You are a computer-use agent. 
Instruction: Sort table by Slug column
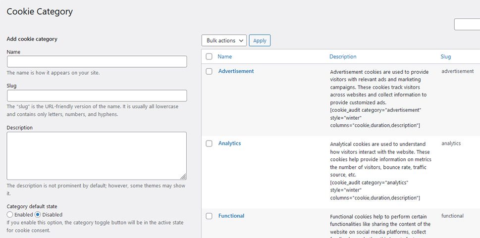pos(445,57)
